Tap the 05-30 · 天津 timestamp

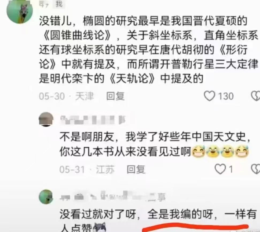[x=67, y=96]
